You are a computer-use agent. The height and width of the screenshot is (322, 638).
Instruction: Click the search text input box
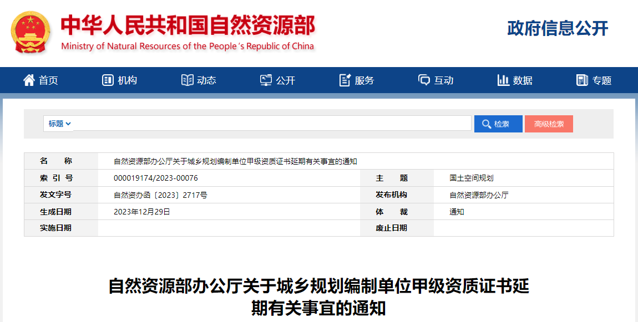tap(272, 123)
